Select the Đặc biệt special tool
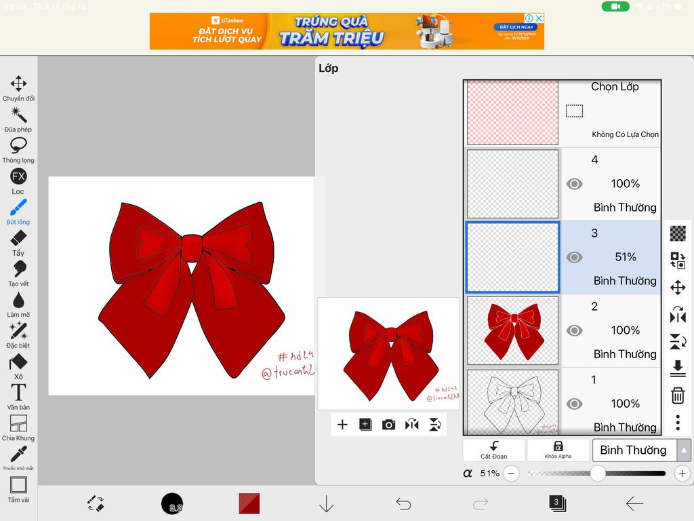Image resolution: width=694 pixels, height=521 pixels. (x=18, y=335)
